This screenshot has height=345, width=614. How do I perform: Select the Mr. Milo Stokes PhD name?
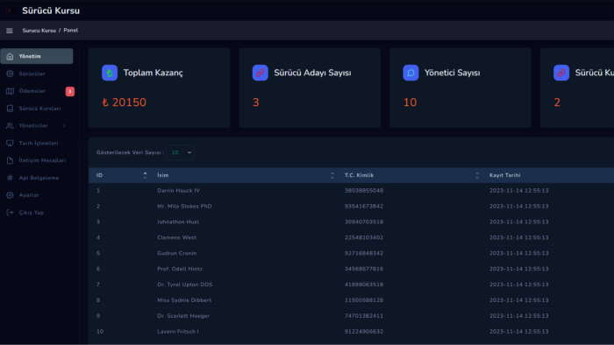[x=184, y=207]
